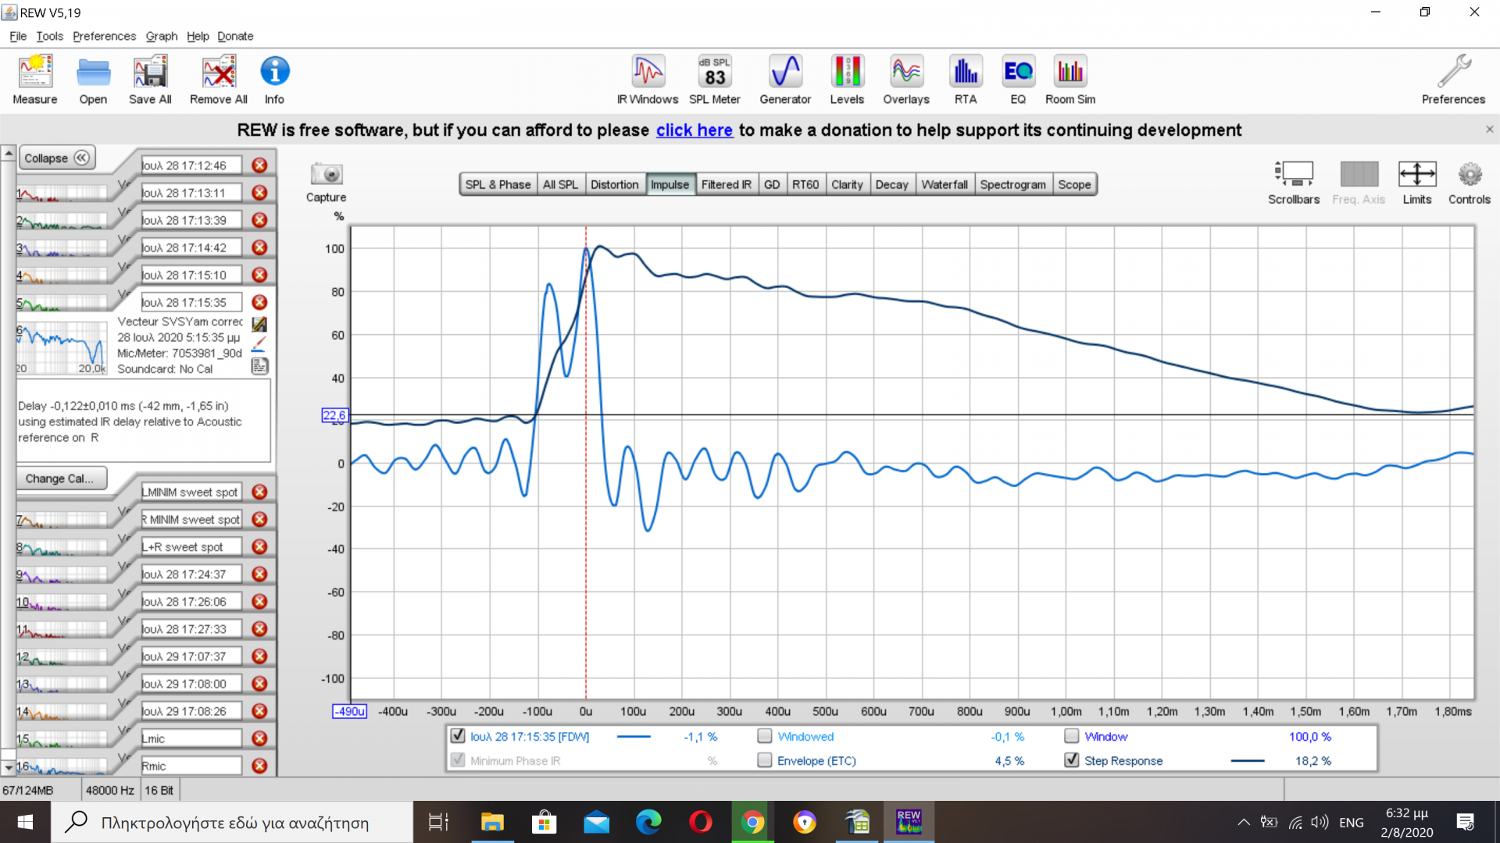Remove the Lmic measurement
Viewport: 1500px width, 843px height.
point(259,738)
